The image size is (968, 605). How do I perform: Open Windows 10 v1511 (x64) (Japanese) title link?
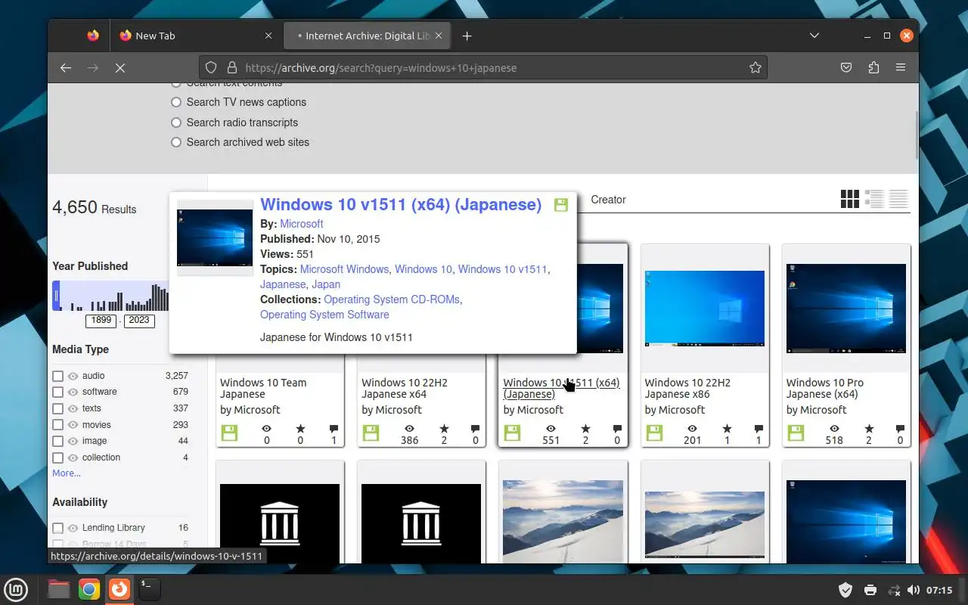pyautogui.click(x=401, y=204)
